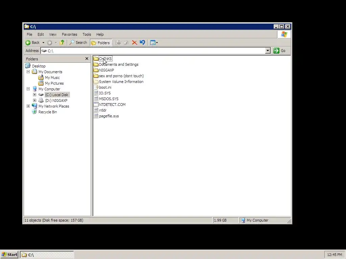Click the Address bar path field
This screenshot has height=259, width=346.
153,51
